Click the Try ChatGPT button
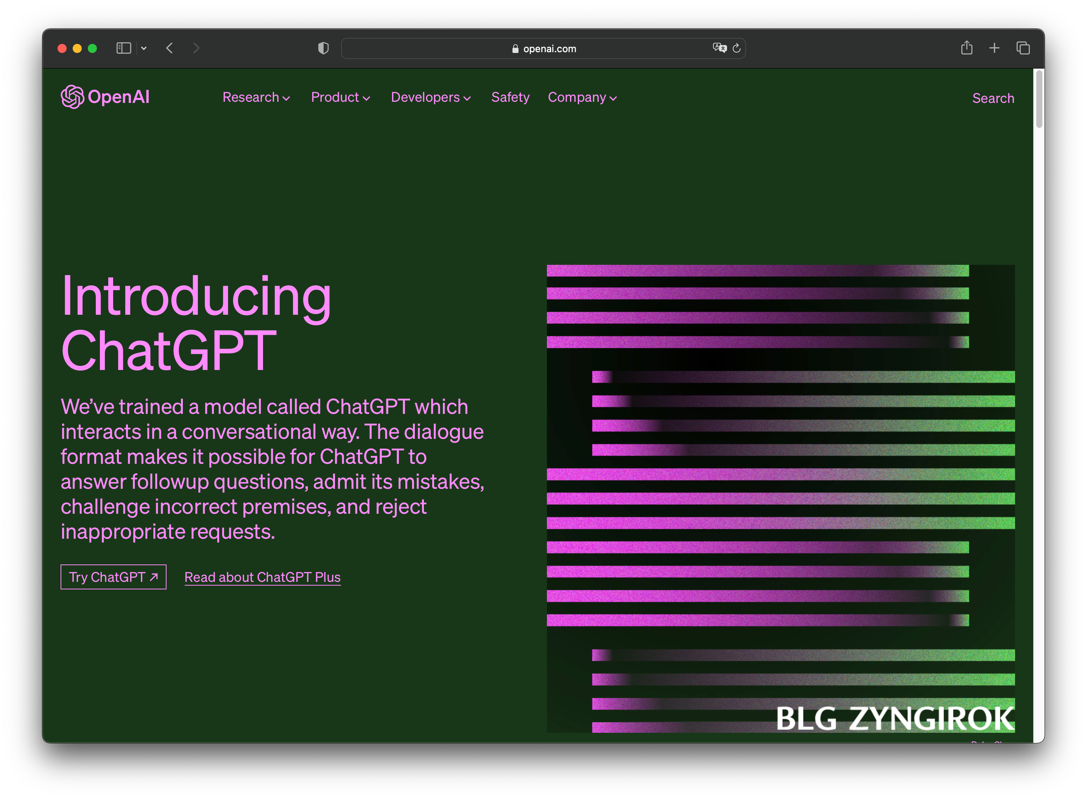1087x799 pixels. point(113,577)
